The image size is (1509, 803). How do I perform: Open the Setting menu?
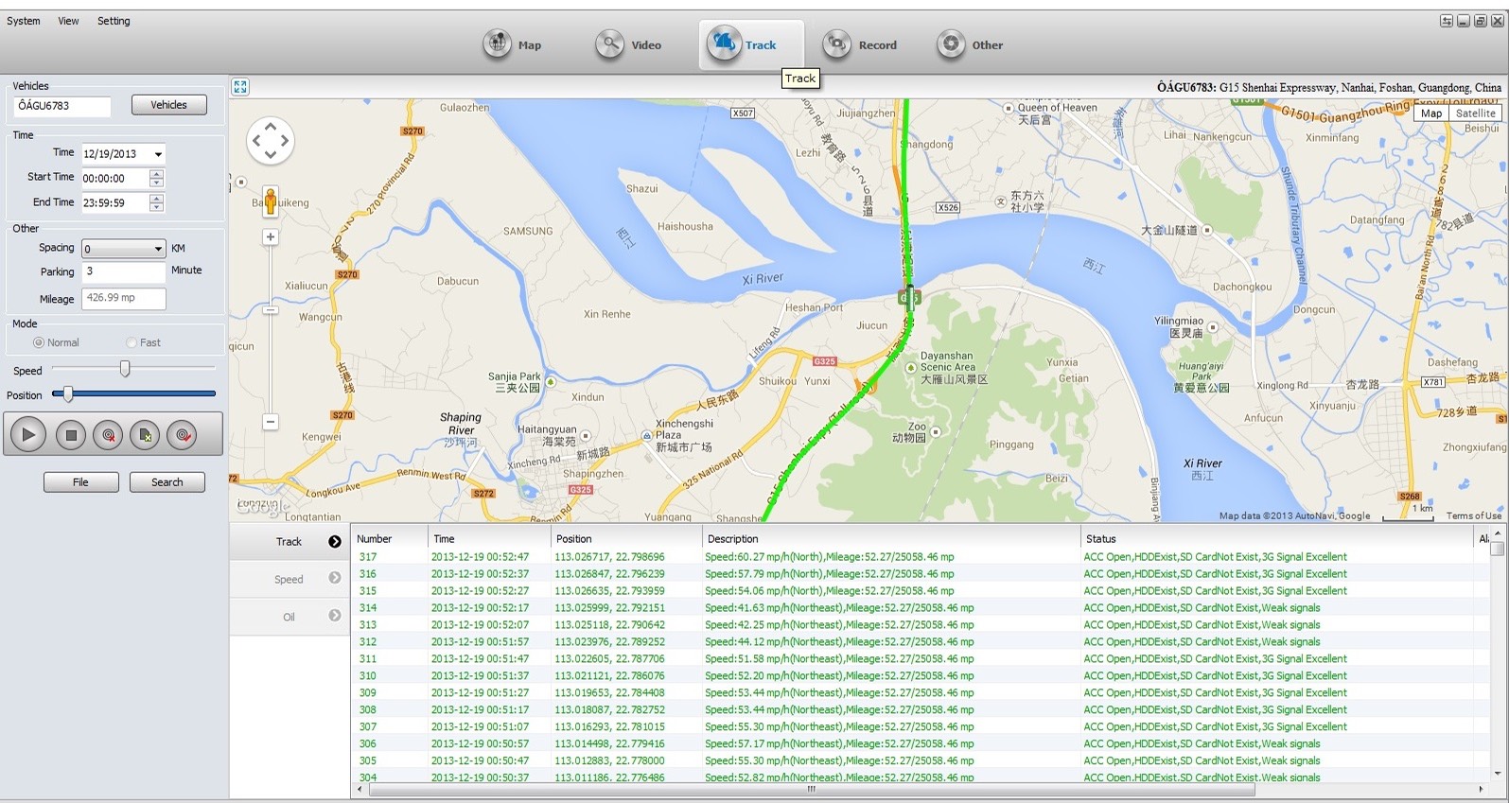tap(114, 21)
